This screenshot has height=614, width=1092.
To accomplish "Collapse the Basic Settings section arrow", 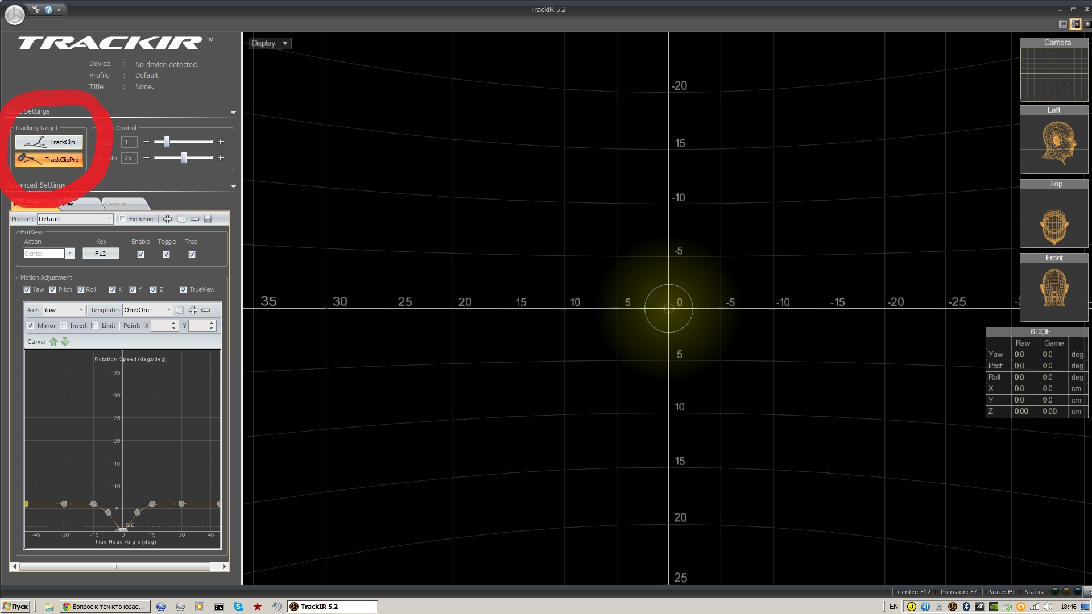I will tap(233, 113).
